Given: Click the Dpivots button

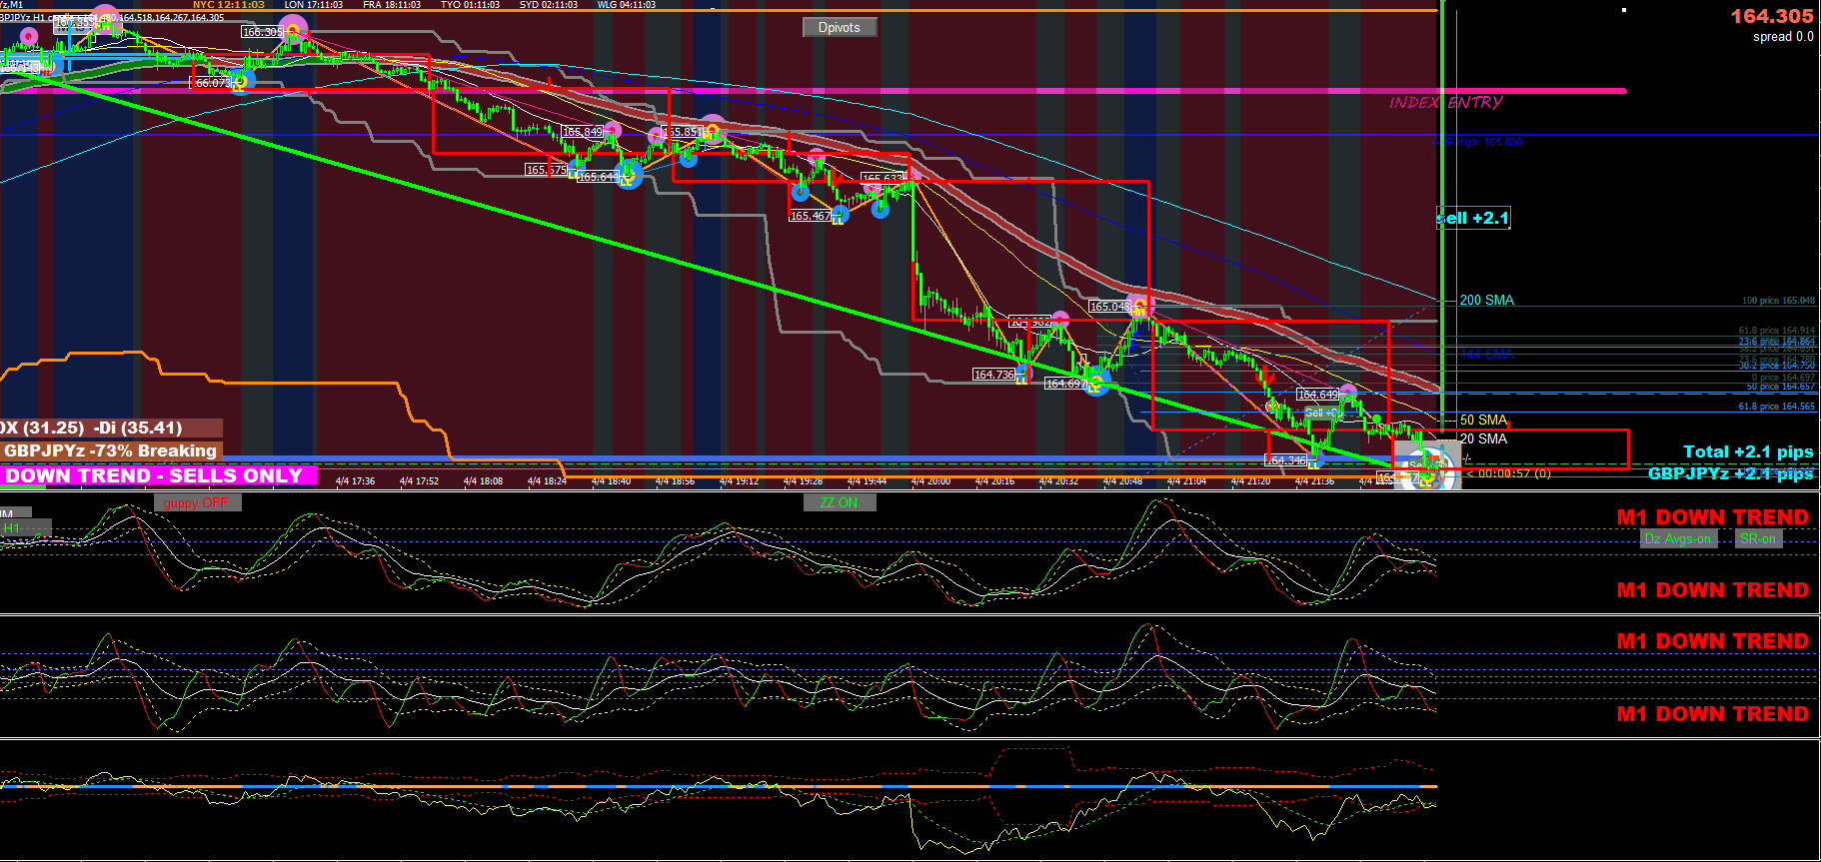Looking at the screenshot, I should coord(840,27).
